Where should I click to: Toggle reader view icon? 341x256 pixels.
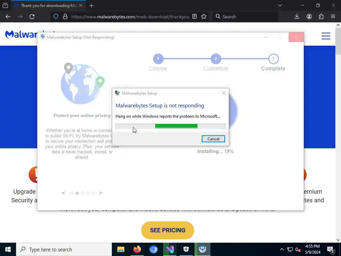194,17
